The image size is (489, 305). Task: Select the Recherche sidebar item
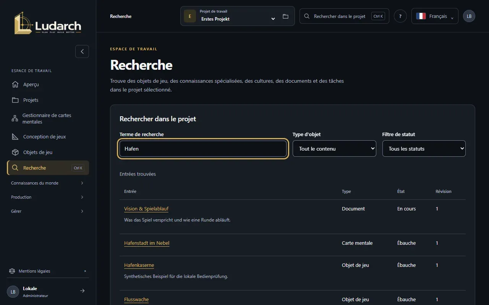point(48,168)
